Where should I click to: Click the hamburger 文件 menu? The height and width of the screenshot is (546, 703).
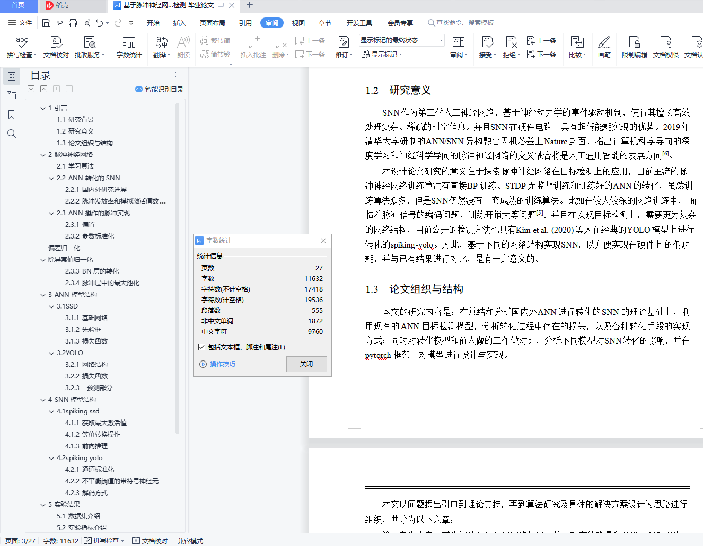tap(20, 23)
